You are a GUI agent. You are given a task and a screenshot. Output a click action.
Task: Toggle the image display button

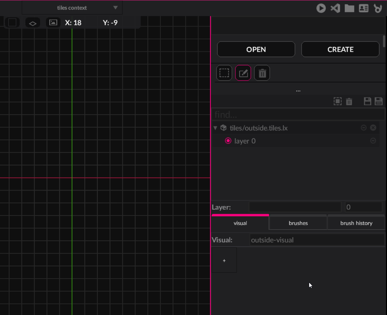click(53, 23)
